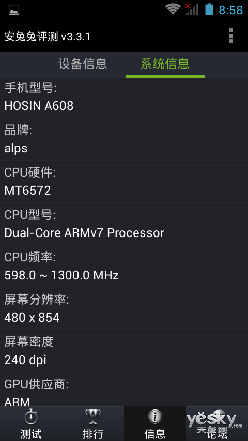Tap the GPU供应商 ARM entry
This screenshot has height=441, width=248.
124,390
